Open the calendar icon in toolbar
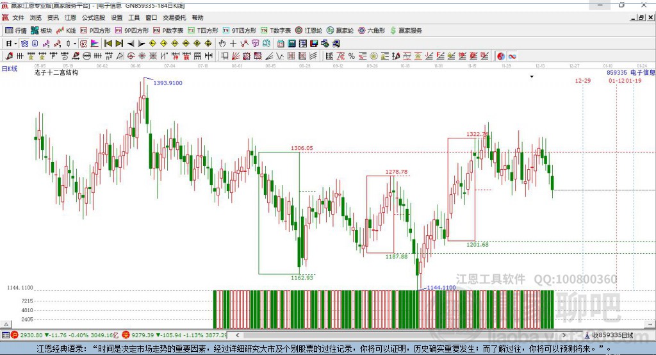 point(281,44)
